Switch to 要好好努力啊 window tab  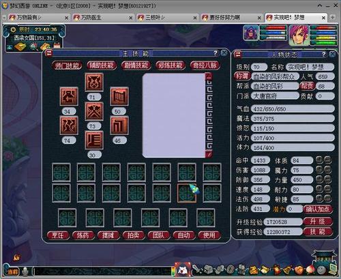pos(231,18)
